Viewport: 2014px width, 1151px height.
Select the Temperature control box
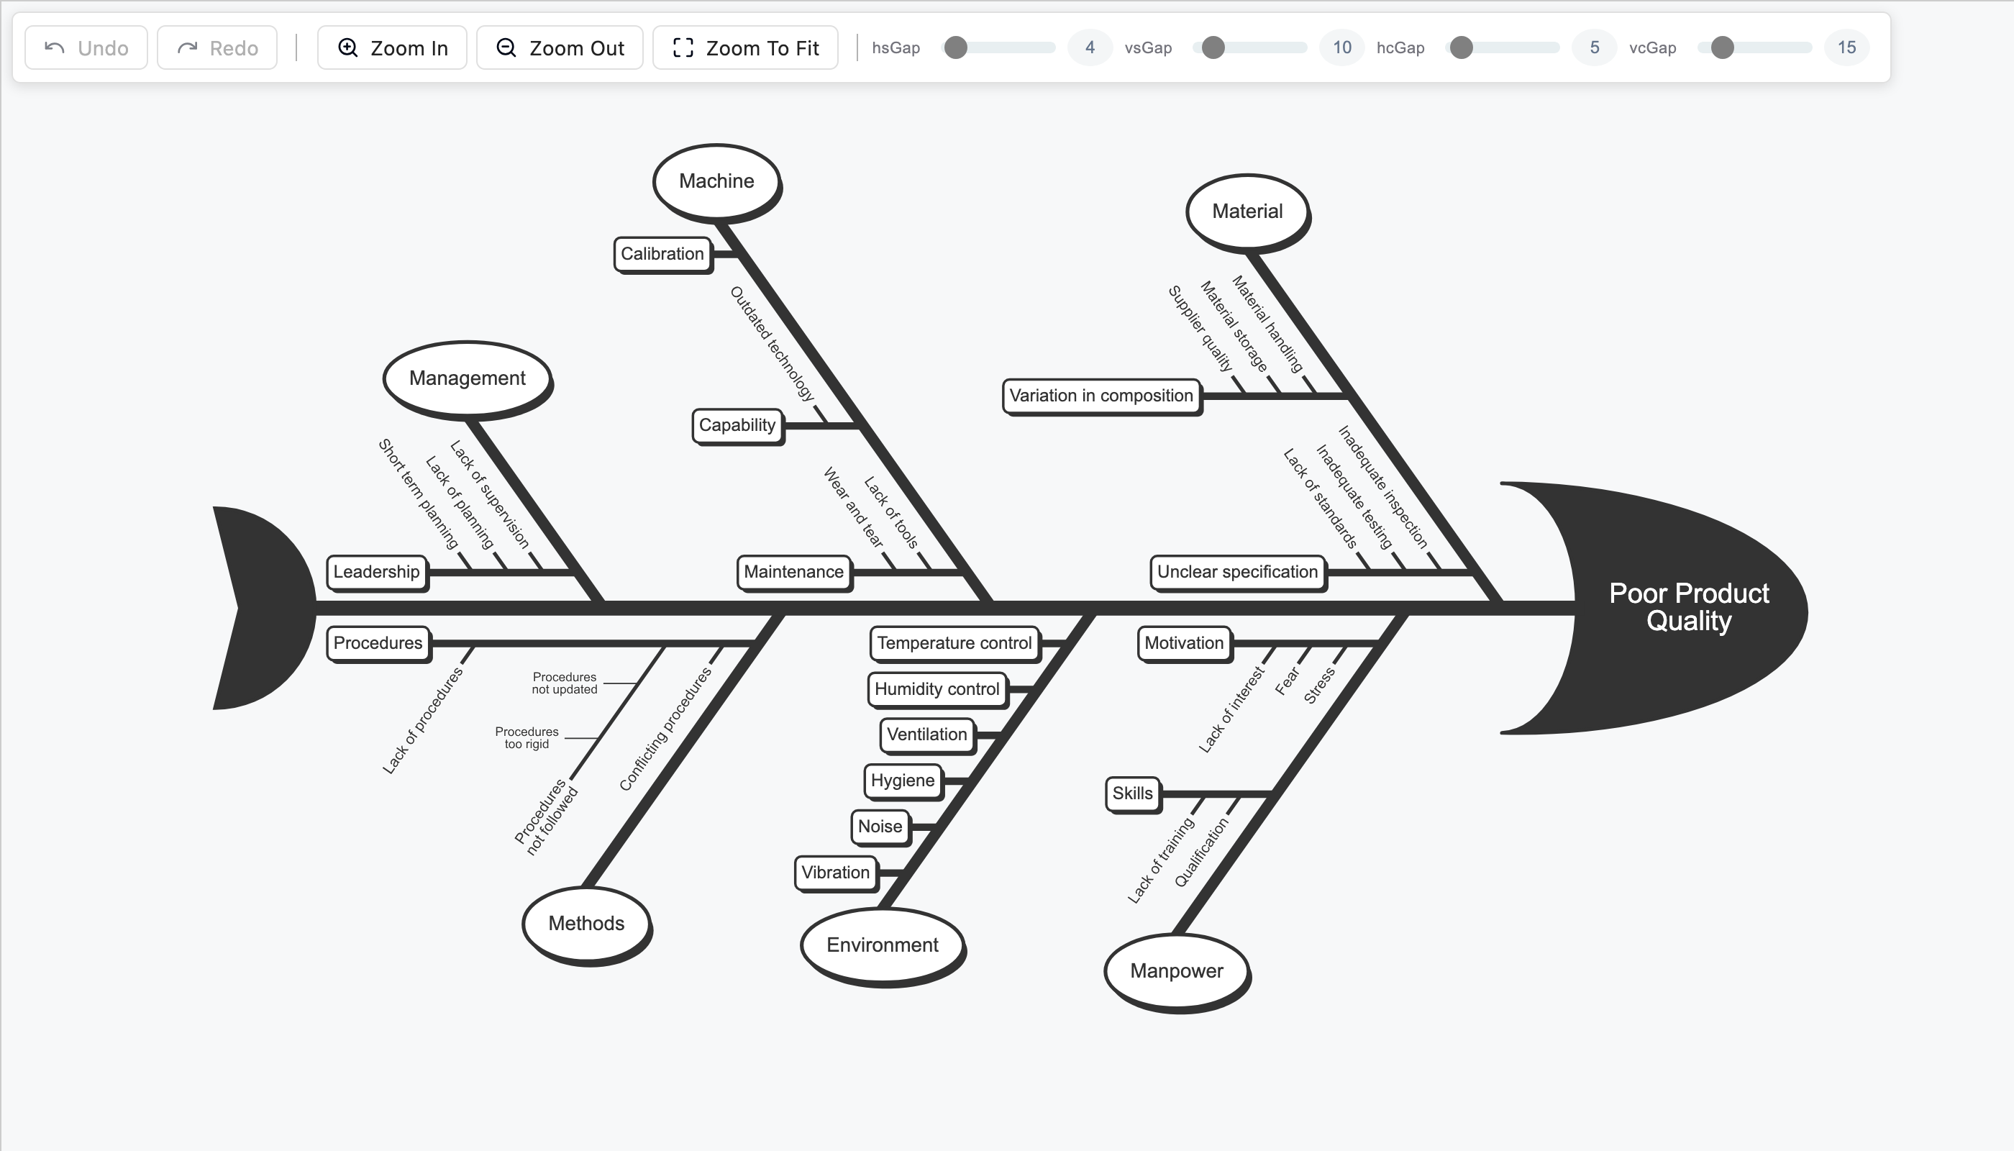coord(953,642)
